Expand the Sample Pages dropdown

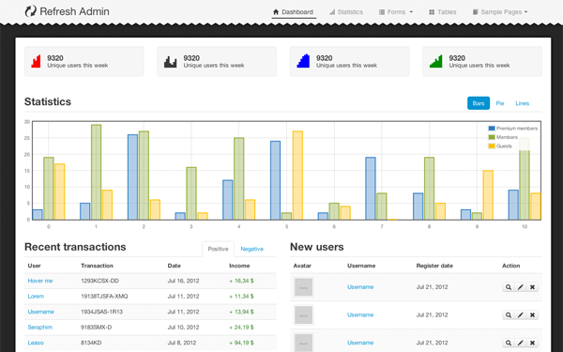500,12
